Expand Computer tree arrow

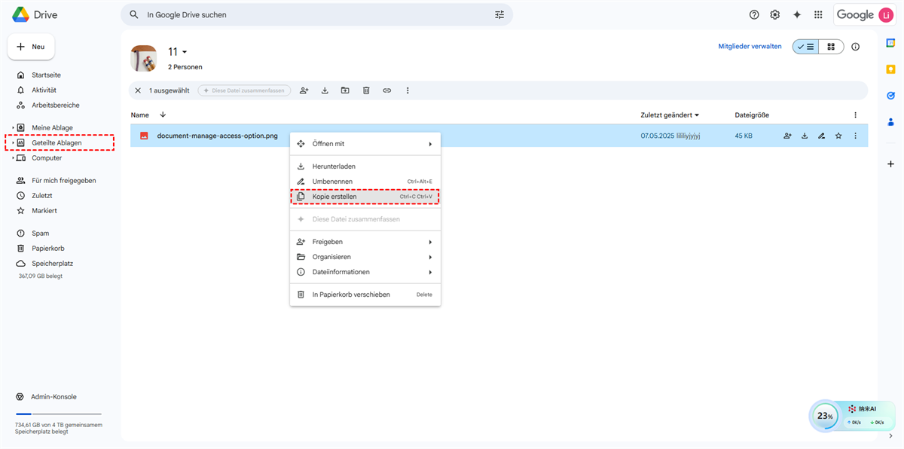tap(13, 158)
